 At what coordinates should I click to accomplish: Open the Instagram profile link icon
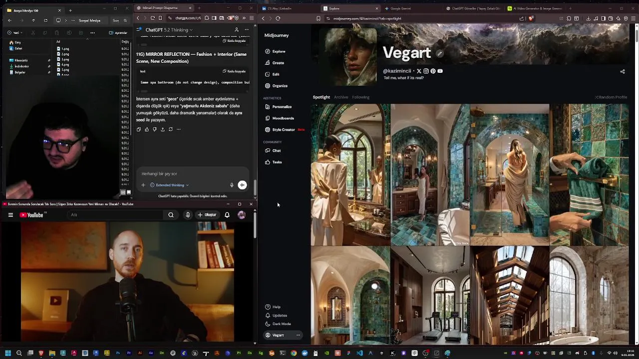[426, 71]
